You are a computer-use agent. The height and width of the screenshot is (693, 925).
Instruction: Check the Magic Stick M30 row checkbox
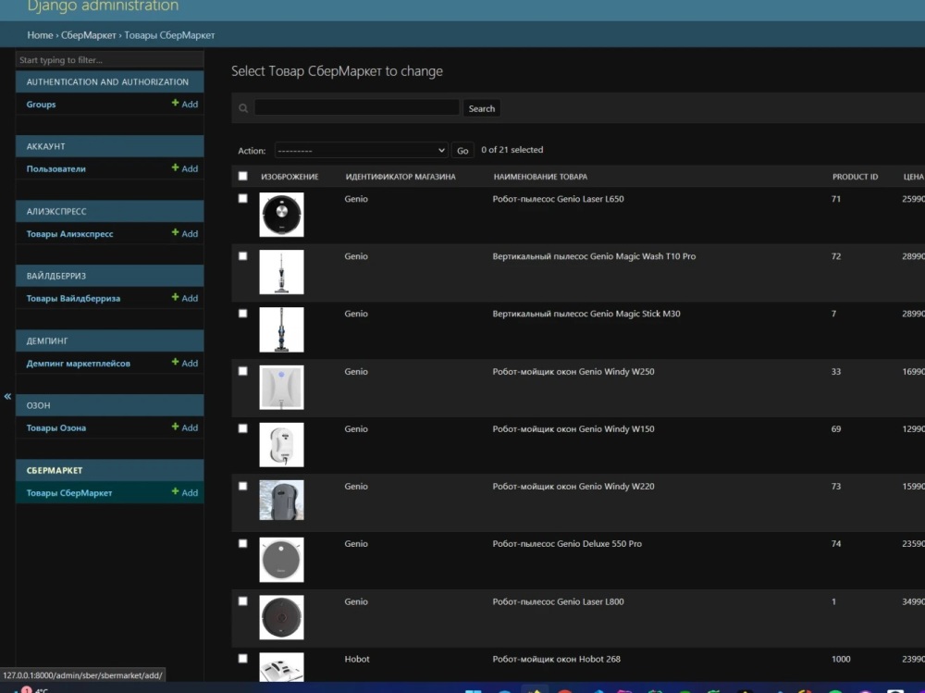click(x=243, y=314)
